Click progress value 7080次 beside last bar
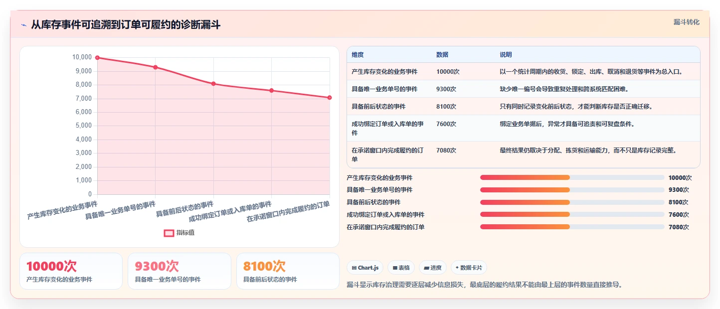Viewport: 720px width, 309px height. coord(679,227)
